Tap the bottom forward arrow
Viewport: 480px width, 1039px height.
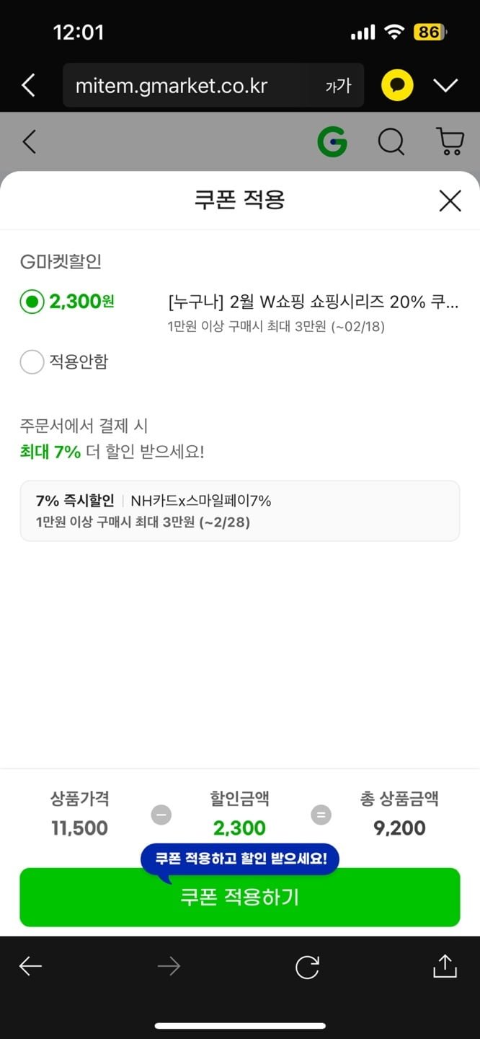169,967
